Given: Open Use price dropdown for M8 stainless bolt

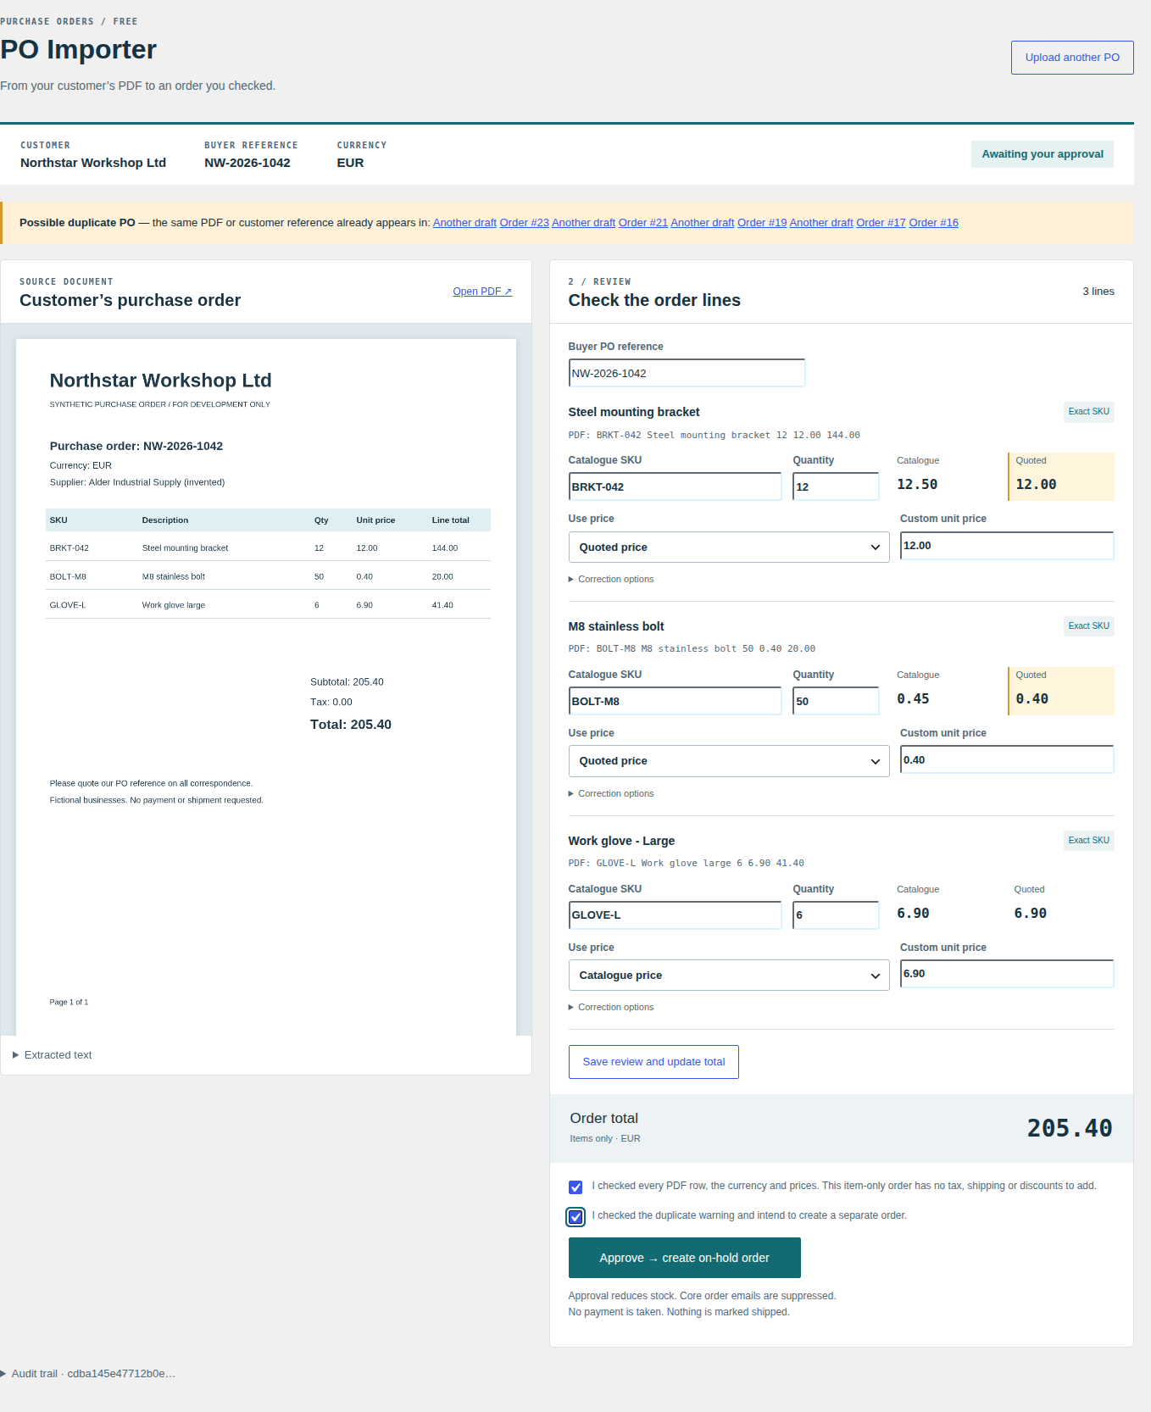Looking at the screenshot, I should click(729, 761).
